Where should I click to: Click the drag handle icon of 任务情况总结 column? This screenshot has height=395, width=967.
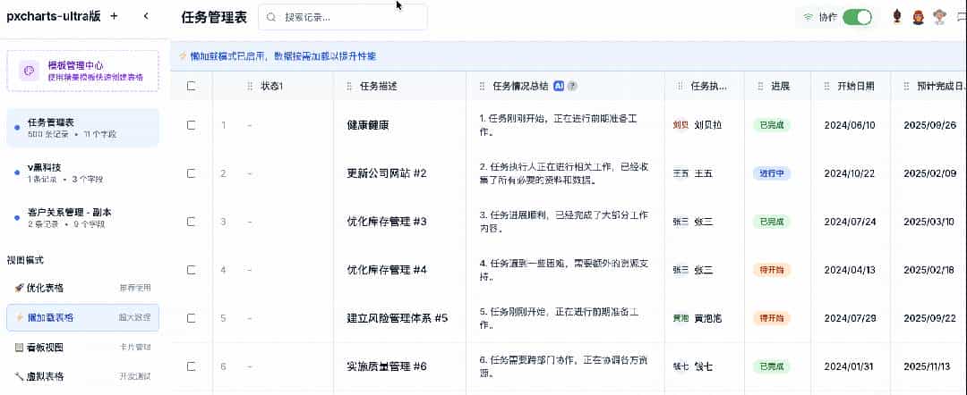click(x=482, y=86)
